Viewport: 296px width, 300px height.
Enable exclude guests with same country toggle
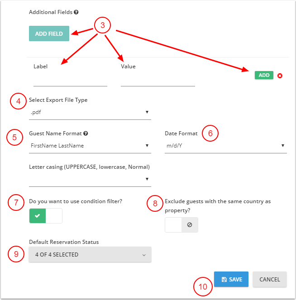click(181, 225)
